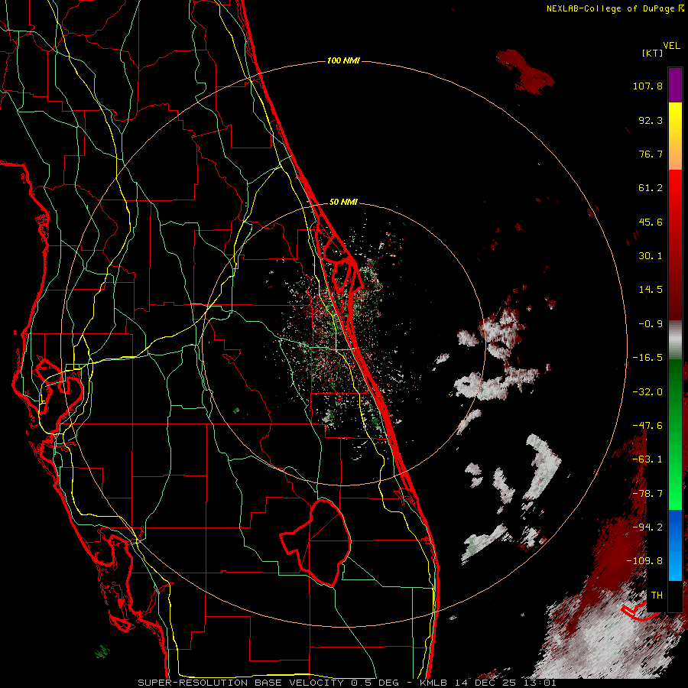688x688 pixels.
Task: Click the -16.5 legend value
Action: pyautogui.click(x=647, y=358)
